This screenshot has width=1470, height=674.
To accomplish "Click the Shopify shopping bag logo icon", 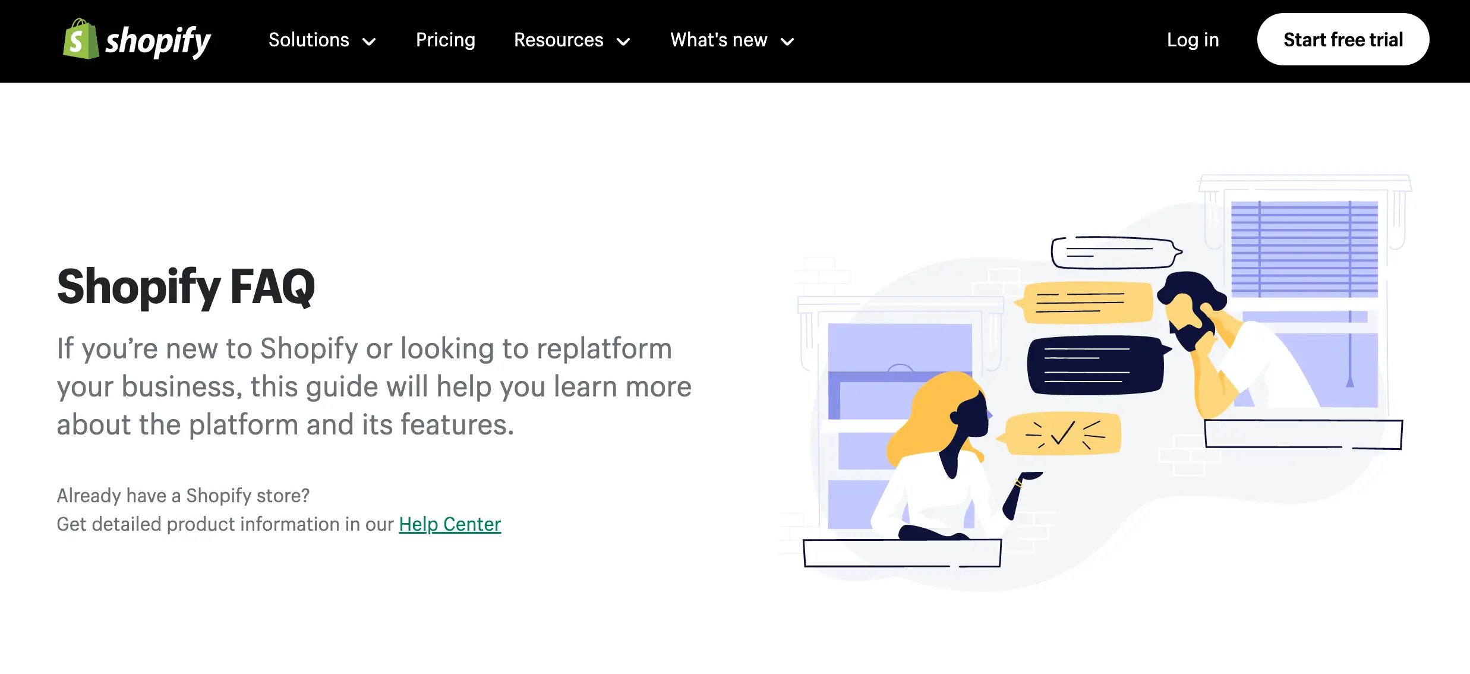I will click(81, 39).
